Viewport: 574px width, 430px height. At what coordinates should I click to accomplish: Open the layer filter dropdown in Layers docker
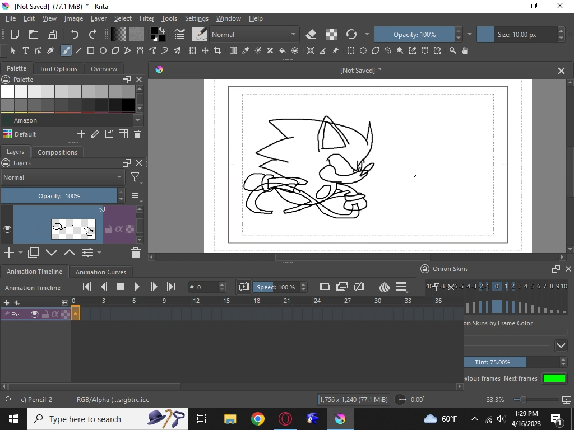(135, 177)
